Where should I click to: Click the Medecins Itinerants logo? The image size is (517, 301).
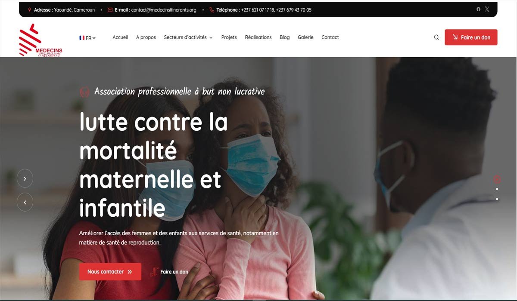(40, 40)
